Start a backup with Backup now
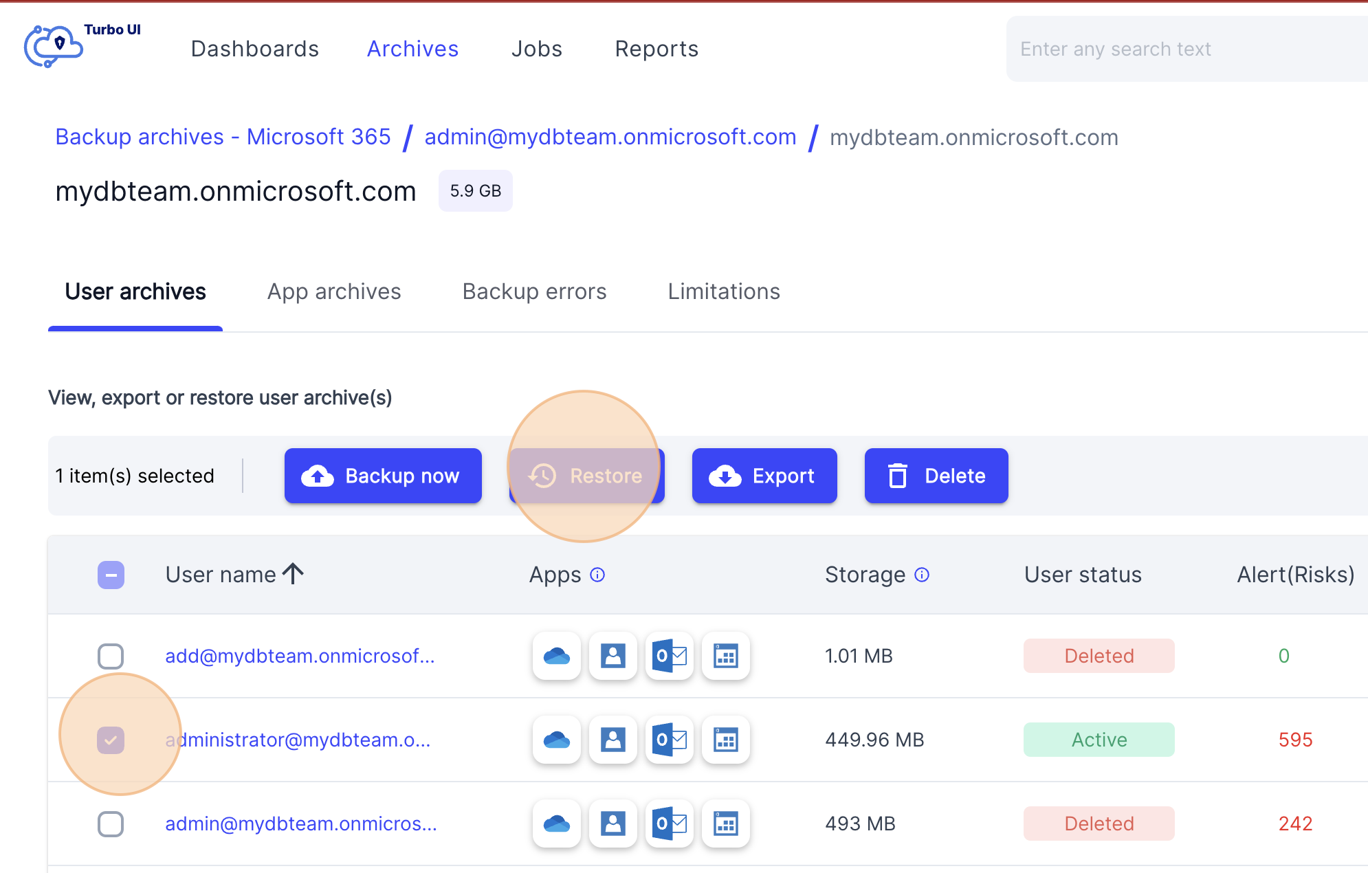This screenshot has height=873, width=1368. pos(383,475)
